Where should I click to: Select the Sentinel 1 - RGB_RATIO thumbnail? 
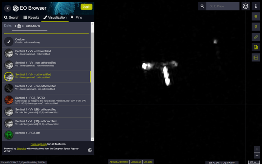click(x=9, y=100)
